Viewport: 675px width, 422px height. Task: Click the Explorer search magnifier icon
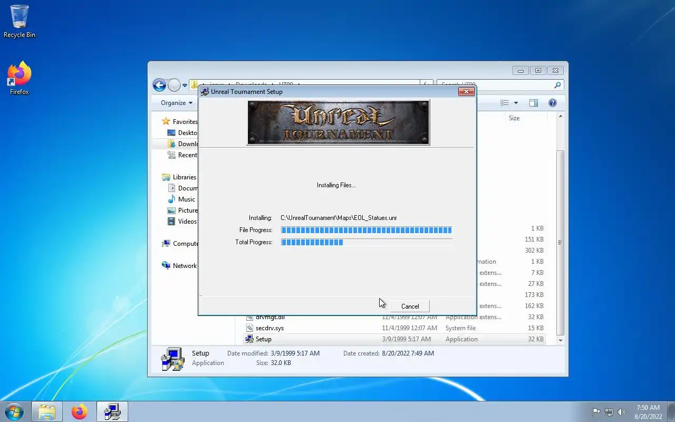coord(557,85)
